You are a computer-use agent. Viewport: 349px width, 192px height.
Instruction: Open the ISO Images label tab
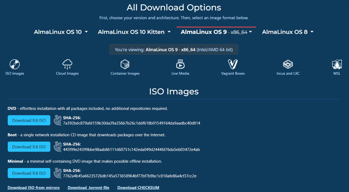[15, 73]
